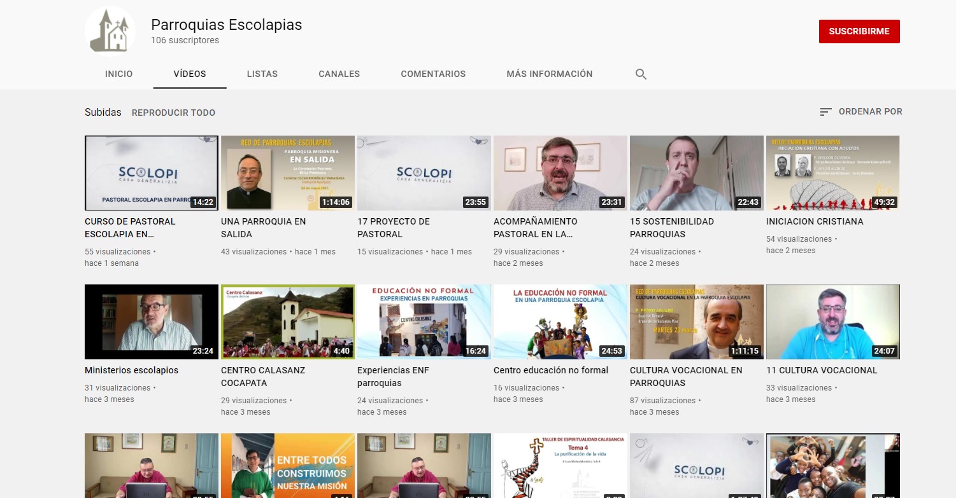Click the red SUSCRIBIRME button
This screenshot has width=956, height=498.
click(859, 31)
